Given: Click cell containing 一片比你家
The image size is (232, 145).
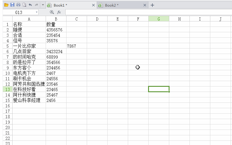Looking at the screenshot, I should [x=29, y=46].
